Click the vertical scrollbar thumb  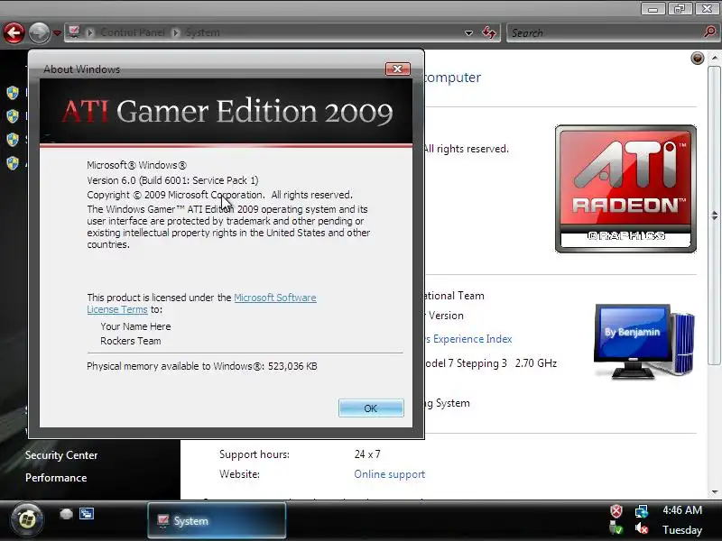(714, 215)
